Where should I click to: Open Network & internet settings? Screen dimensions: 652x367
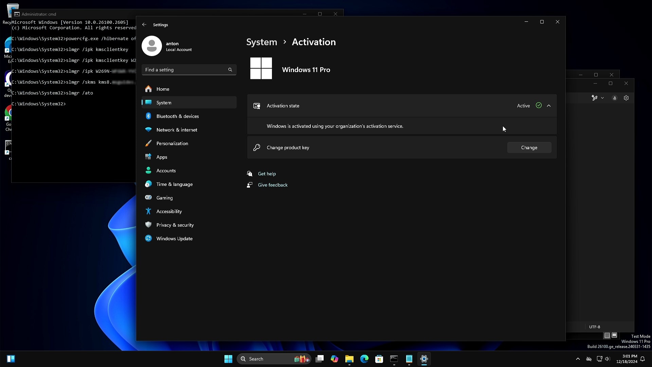tap(177, 130)
